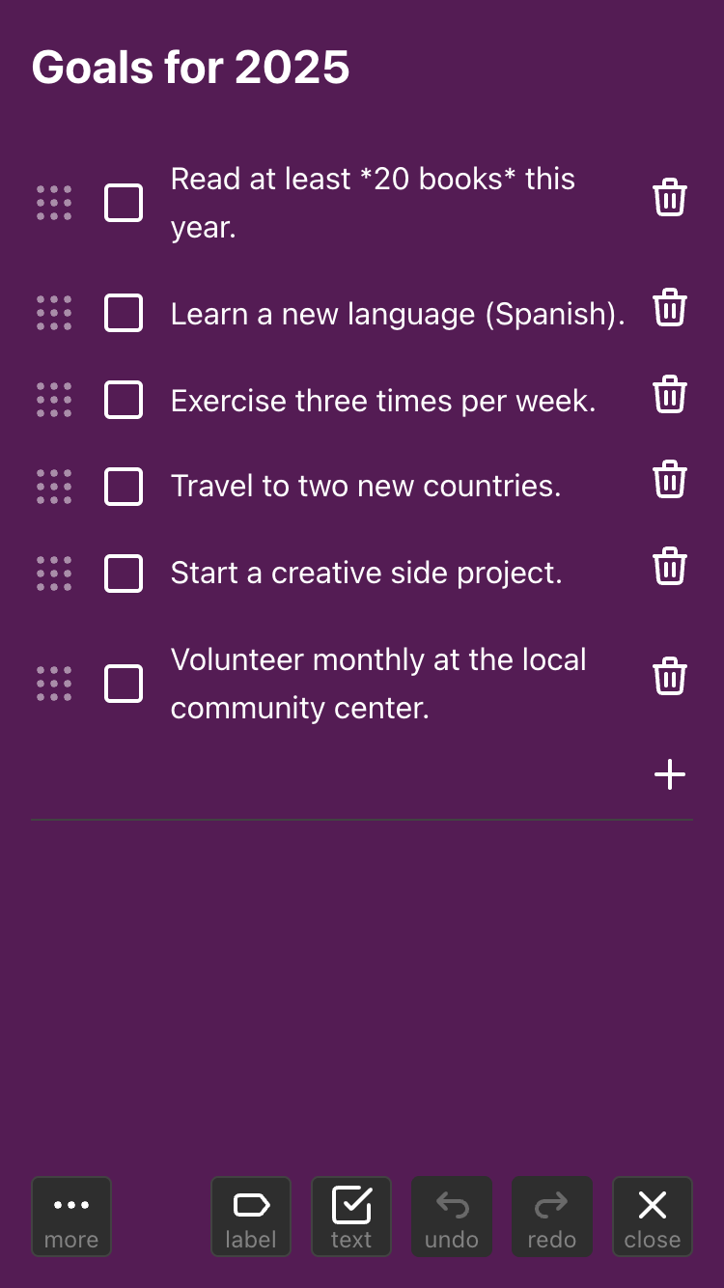Add a new checklist item with plus icon
The image size is (724, 1288).
[x=670, y=774]
